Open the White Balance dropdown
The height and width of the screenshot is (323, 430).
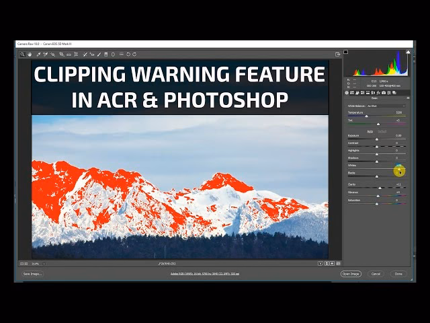pos(386,106)
